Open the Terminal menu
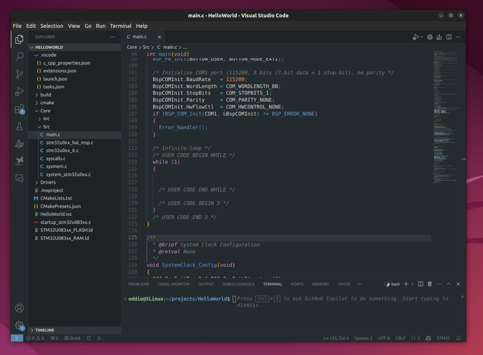 coord(120,26)
